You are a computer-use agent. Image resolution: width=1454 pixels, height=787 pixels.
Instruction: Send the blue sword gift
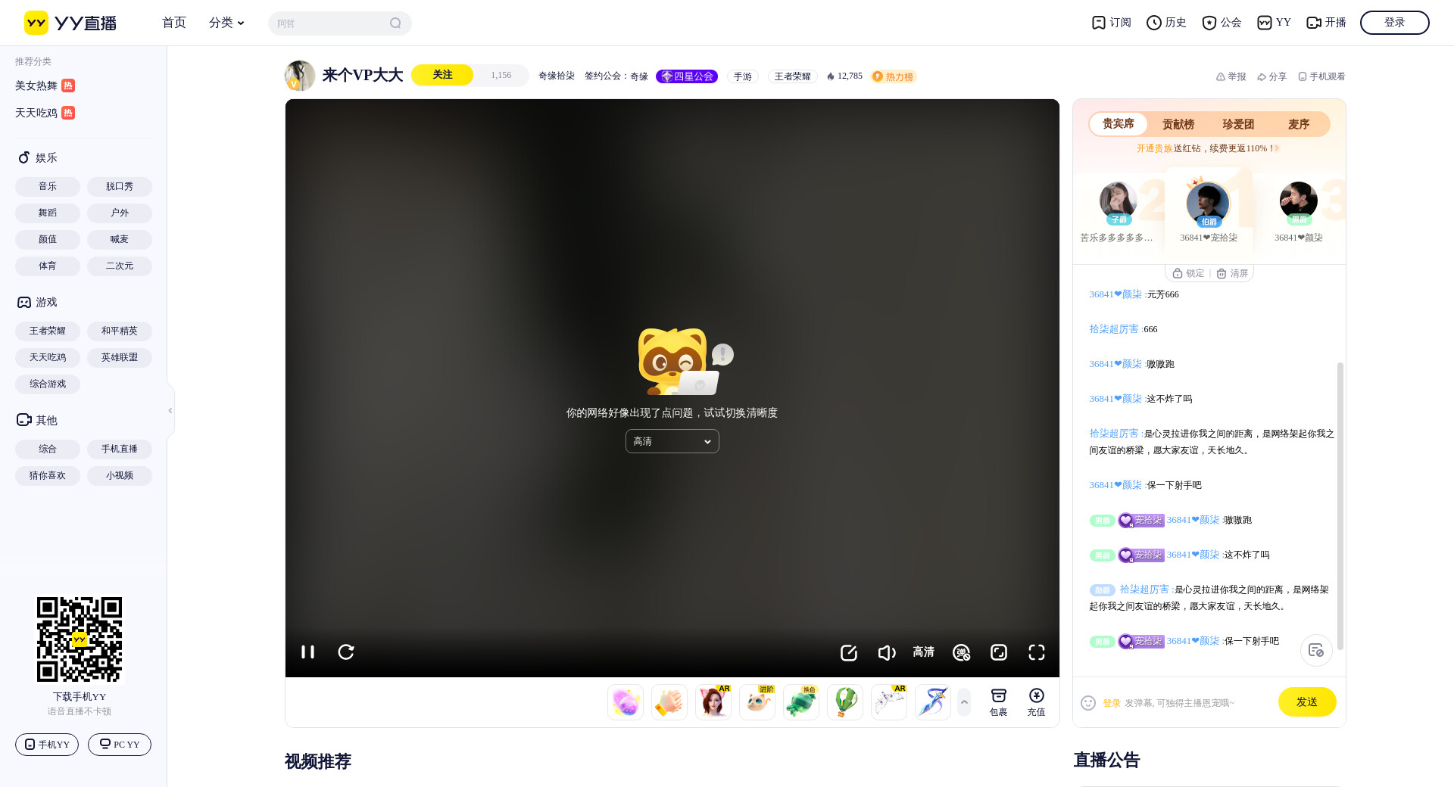933,702
